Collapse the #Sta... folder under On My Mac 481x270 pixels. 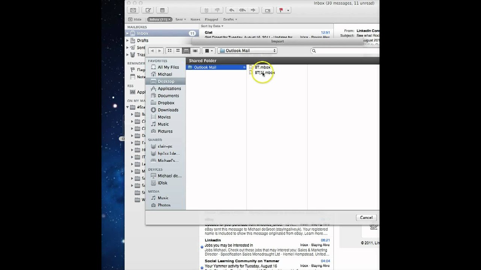(127, 107)
